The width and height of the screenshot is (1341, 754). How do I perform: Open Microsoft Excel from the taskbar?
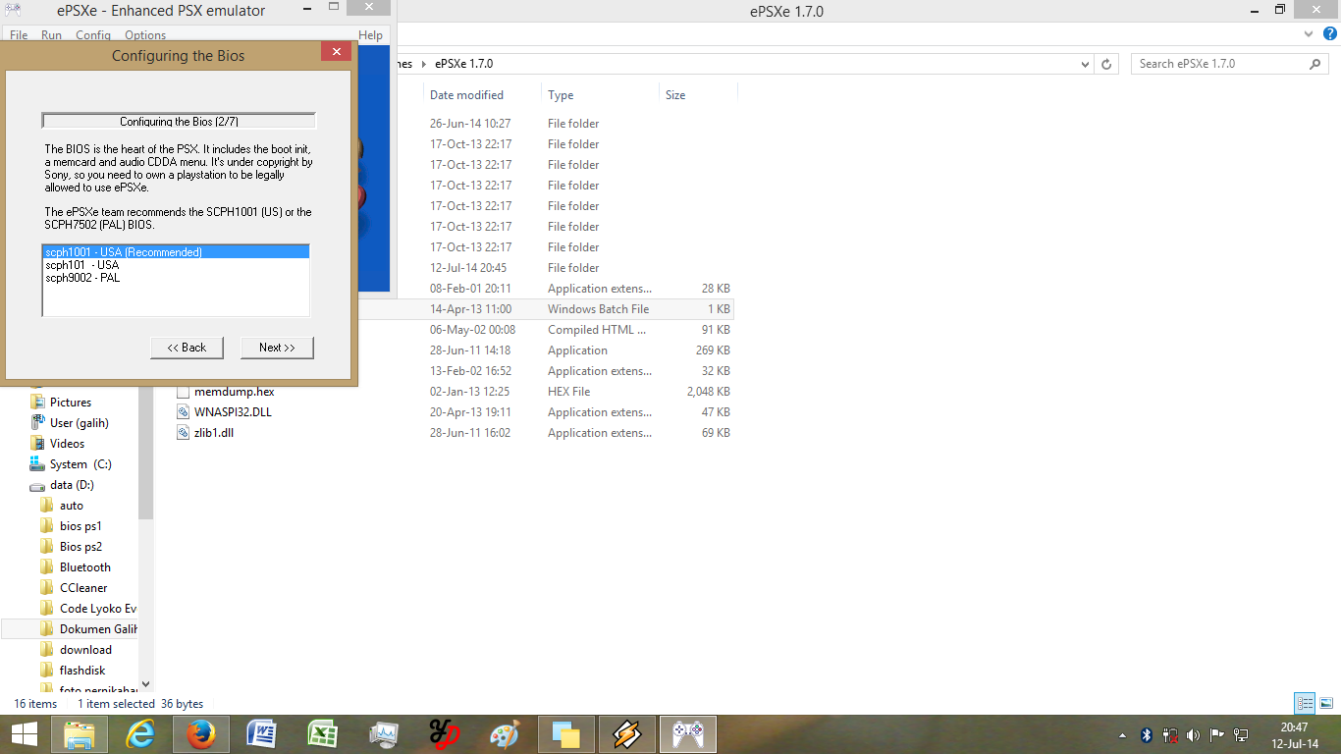[x=323, y=734]
